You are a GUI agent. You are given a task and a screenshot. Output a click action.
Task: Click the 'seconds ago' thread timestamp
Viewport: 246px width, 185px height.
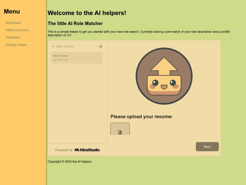tap(61, 60)
